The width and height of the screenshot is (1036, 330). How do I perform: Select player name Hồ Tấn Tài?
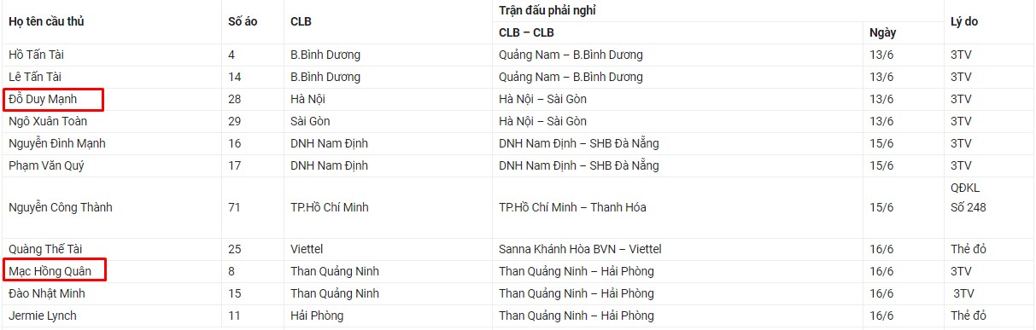click(x=37, y=55)
